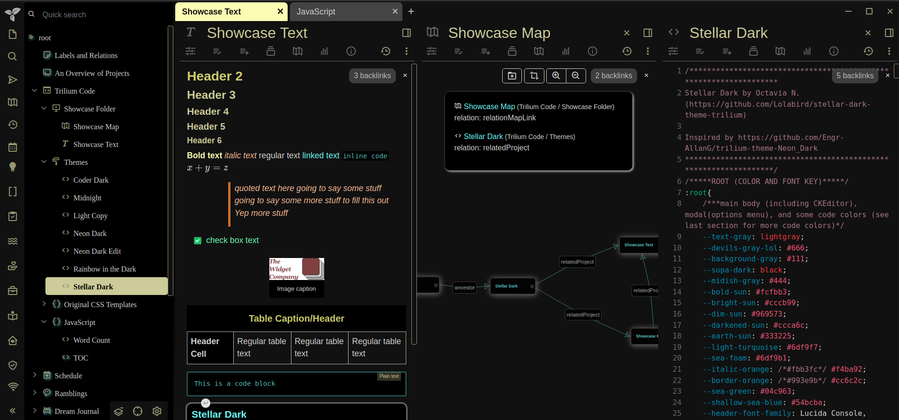Click the zoom out button on map
Image resolution: width=899 pixels, height=420 pixels.
pos(576,75)
